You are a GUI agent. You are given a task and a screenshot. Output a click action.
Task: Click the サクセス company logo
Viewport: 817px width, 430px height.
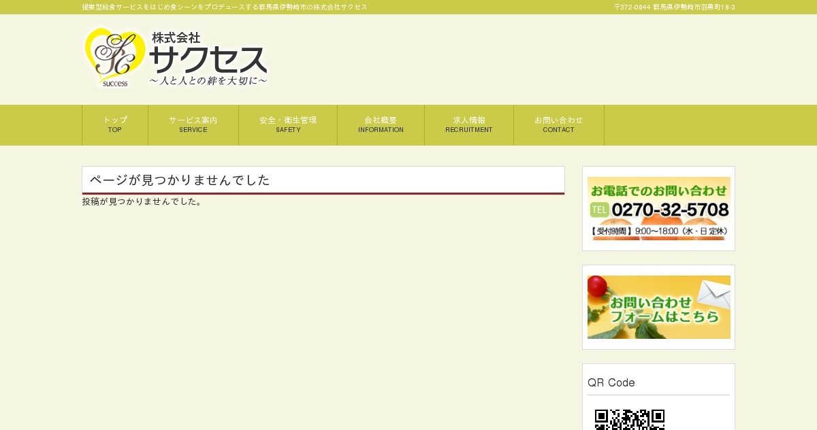[x=176, y=57]
